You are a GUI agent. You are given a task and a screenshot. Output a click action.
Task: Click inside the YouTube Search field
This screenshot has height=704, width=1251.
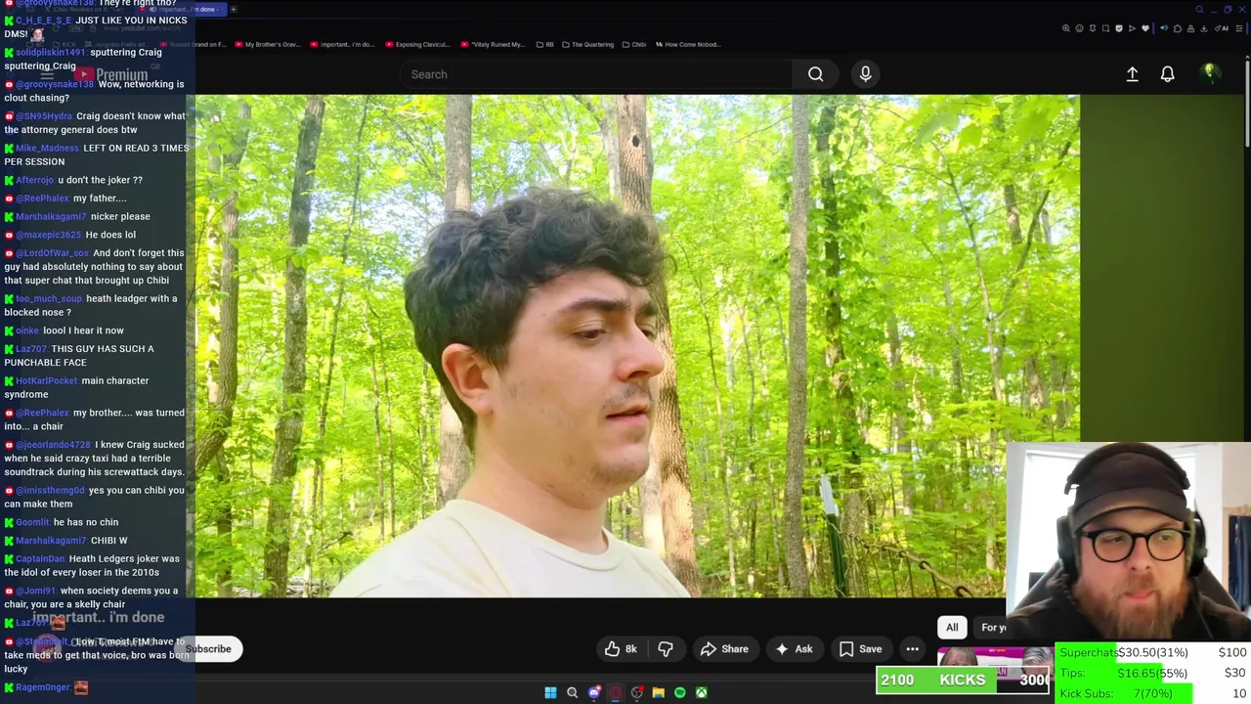click(596, 74)
